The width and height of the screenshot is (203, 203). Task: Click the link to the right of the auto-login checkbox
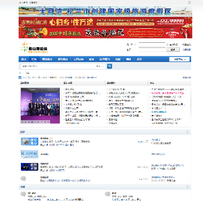point(187,45)
